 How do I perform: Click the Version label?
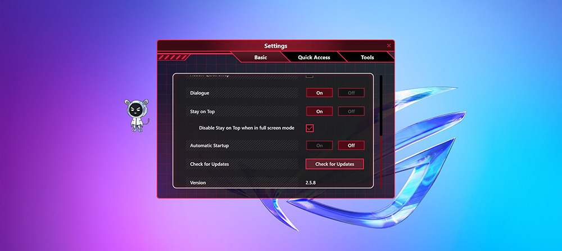[198, 182]
